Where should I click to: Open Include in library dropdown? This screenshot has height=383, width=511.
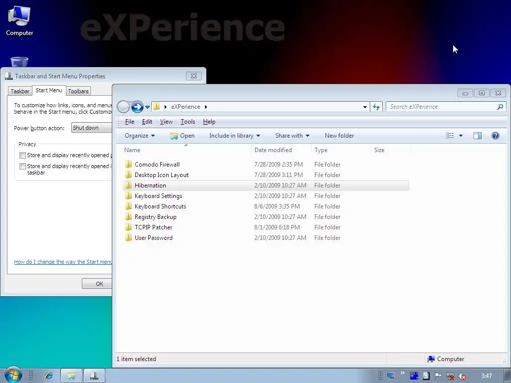point(235,136)
